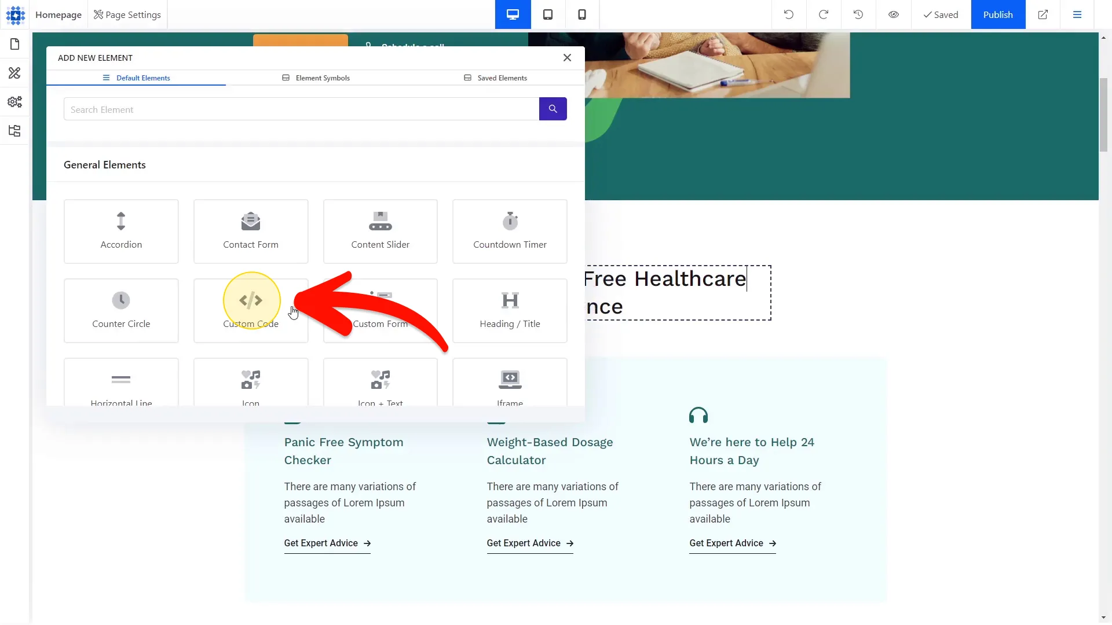Screen dimensions: 1112x625
Task: Click the General Elements section heading
Action: pos(105,165)
